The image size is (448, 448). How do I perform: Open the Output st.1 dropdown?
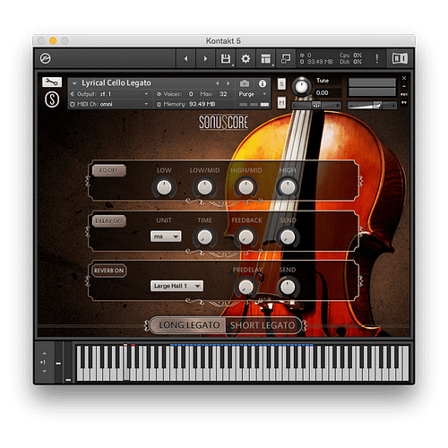point(109,94)
